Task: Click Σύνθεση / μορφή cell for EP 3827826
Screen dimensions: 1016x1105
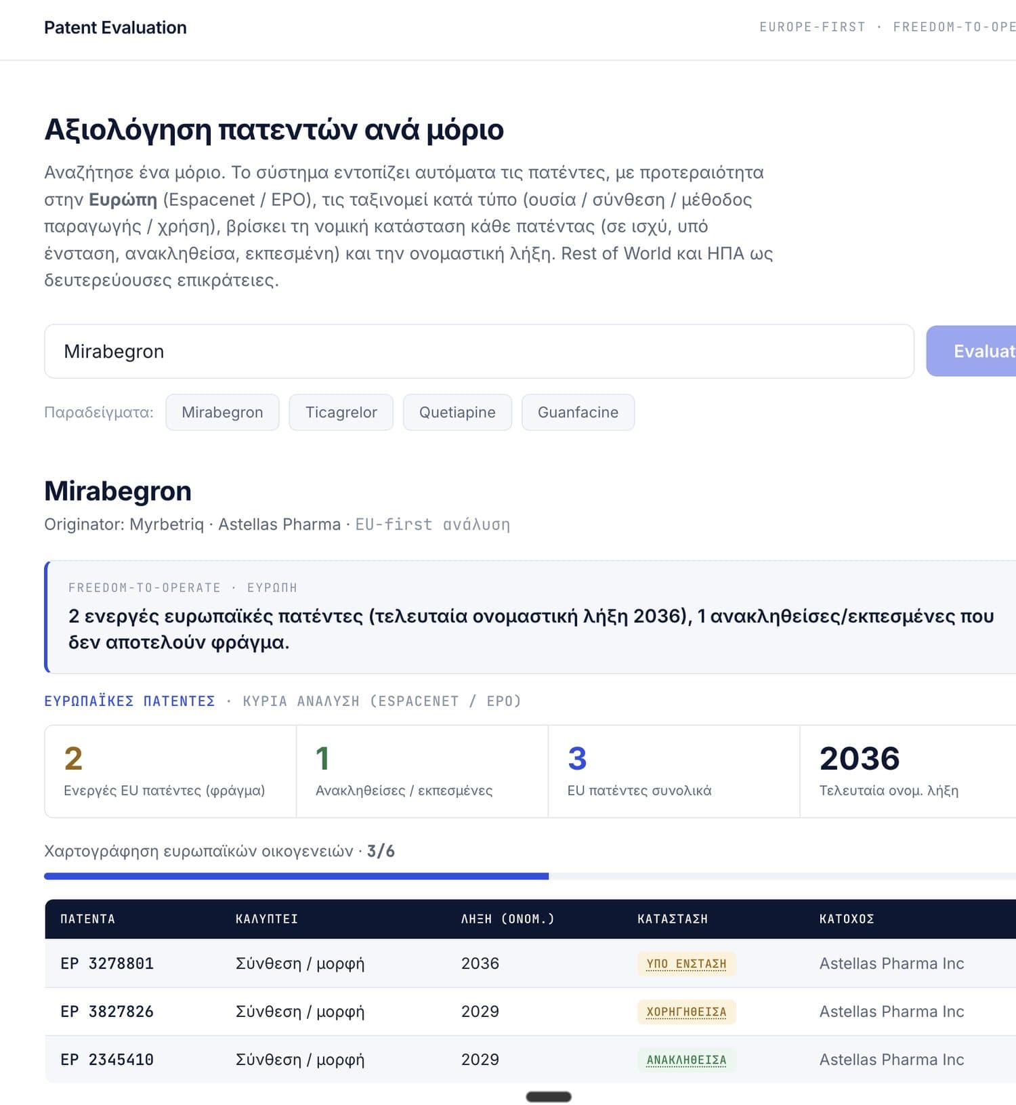Action: [300, 1012]
